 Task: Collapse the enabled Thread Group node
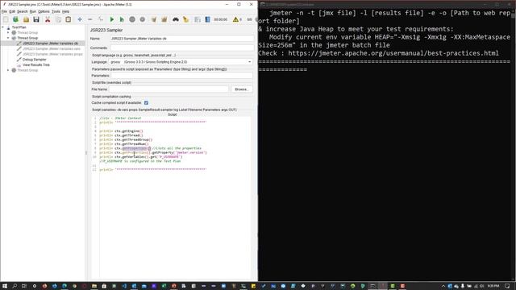tap(8, 38)
